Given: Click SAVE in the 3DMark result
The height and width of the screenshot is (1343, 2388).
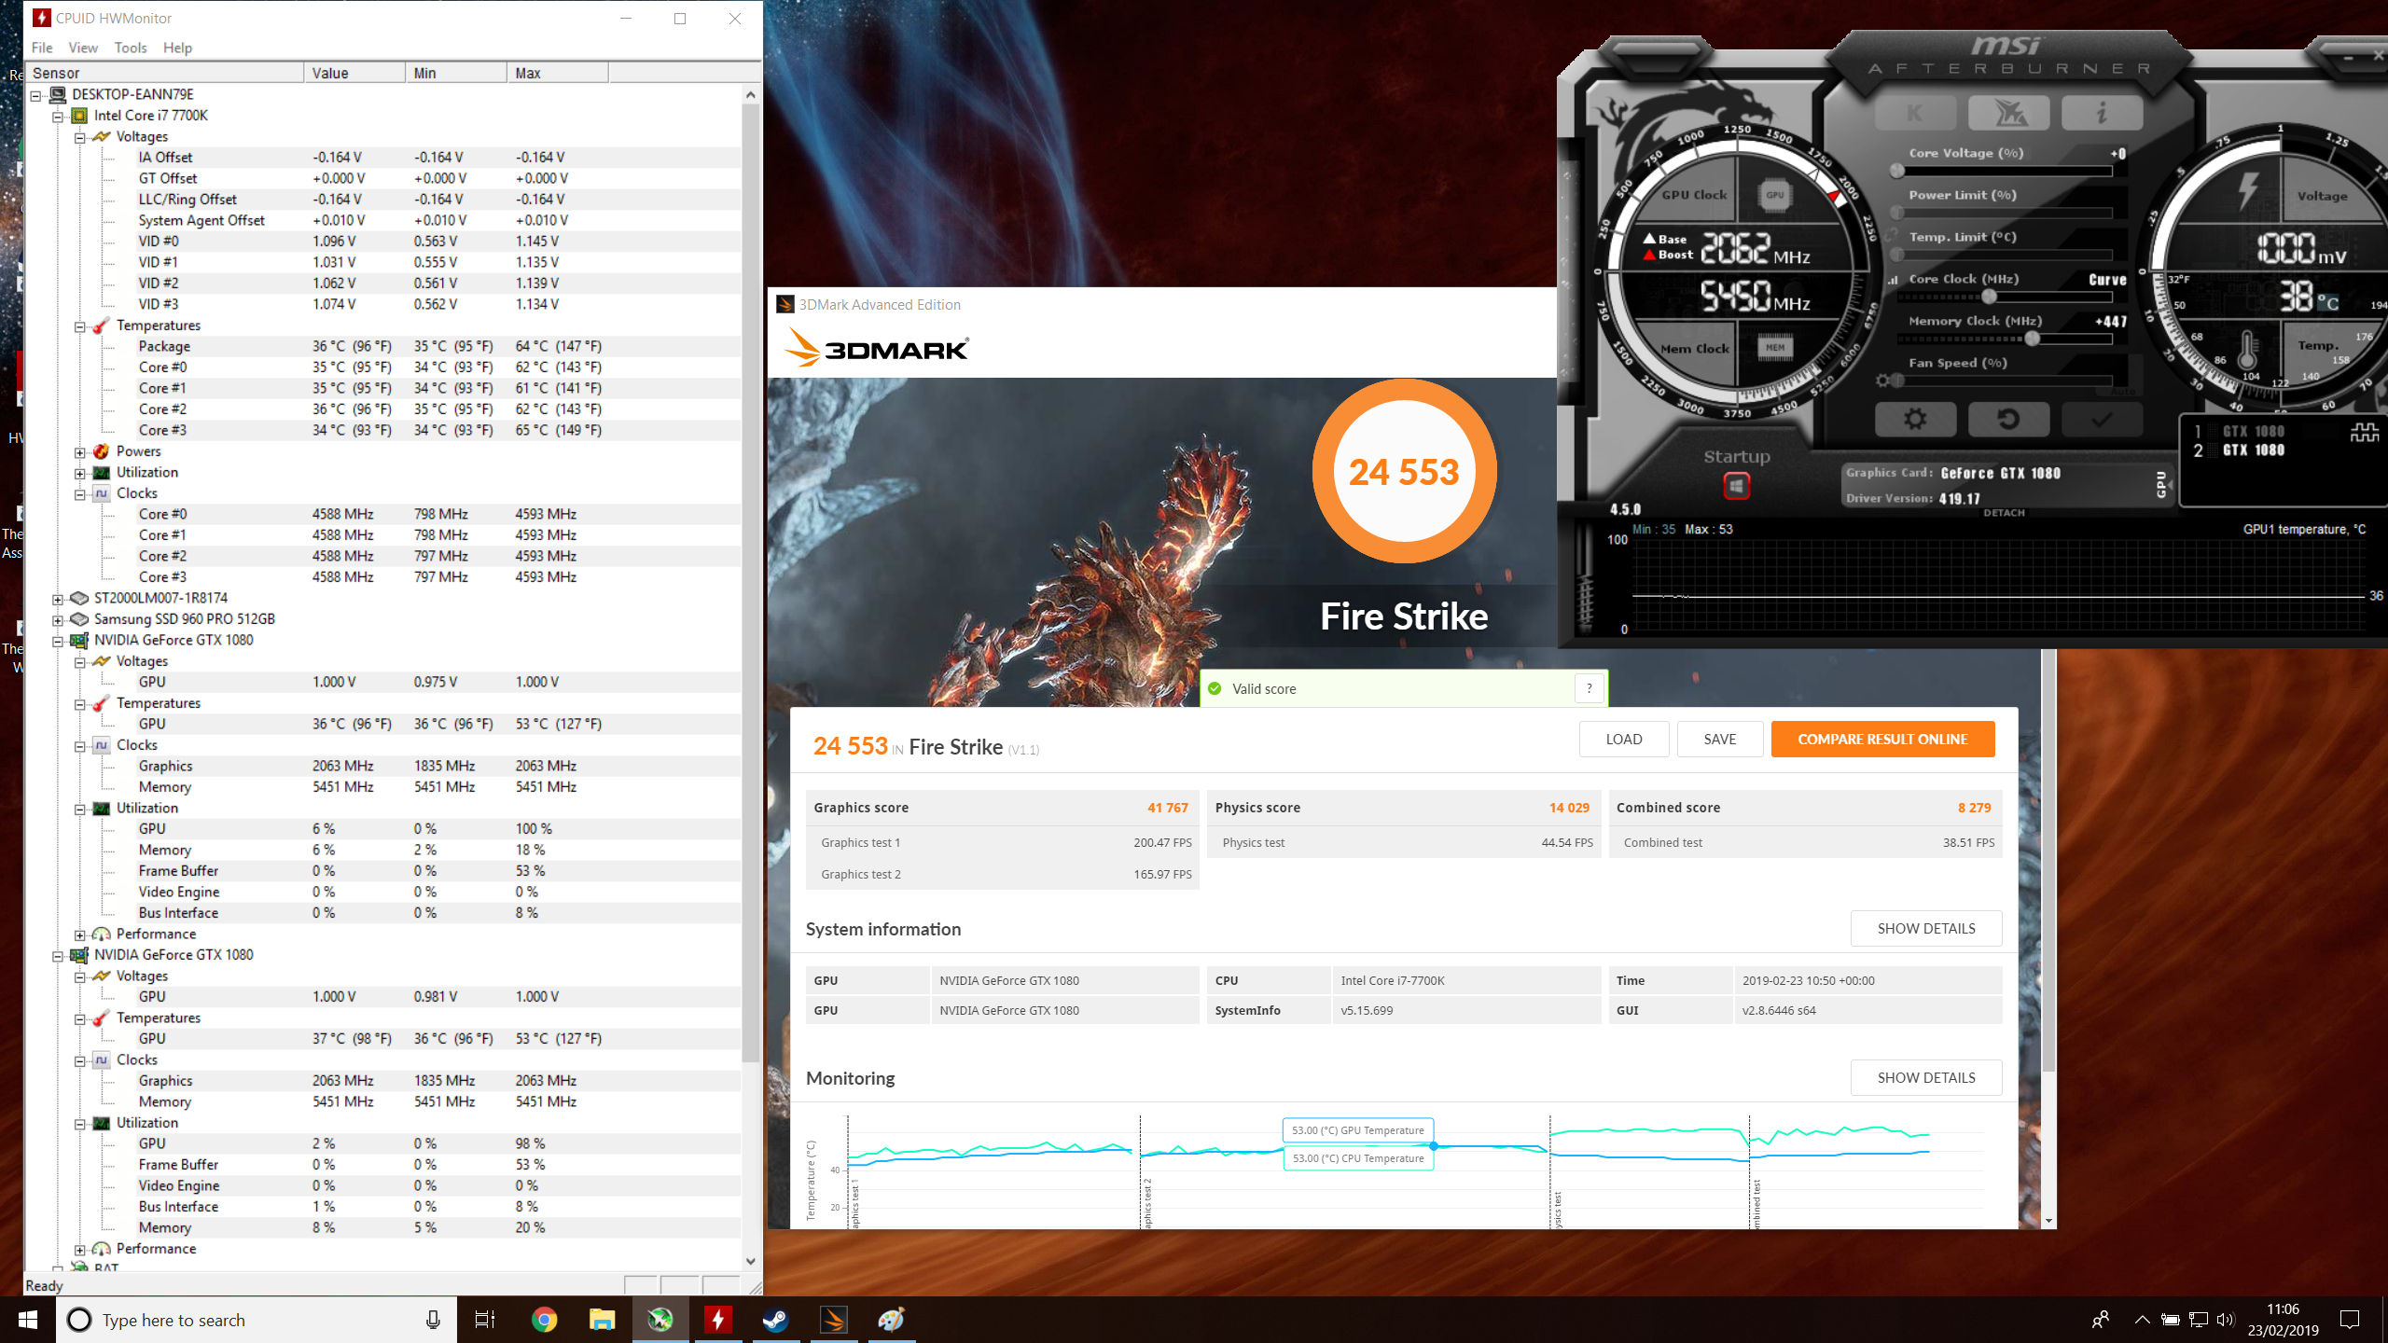Looking at the screenshot, I should [1720, 739].
